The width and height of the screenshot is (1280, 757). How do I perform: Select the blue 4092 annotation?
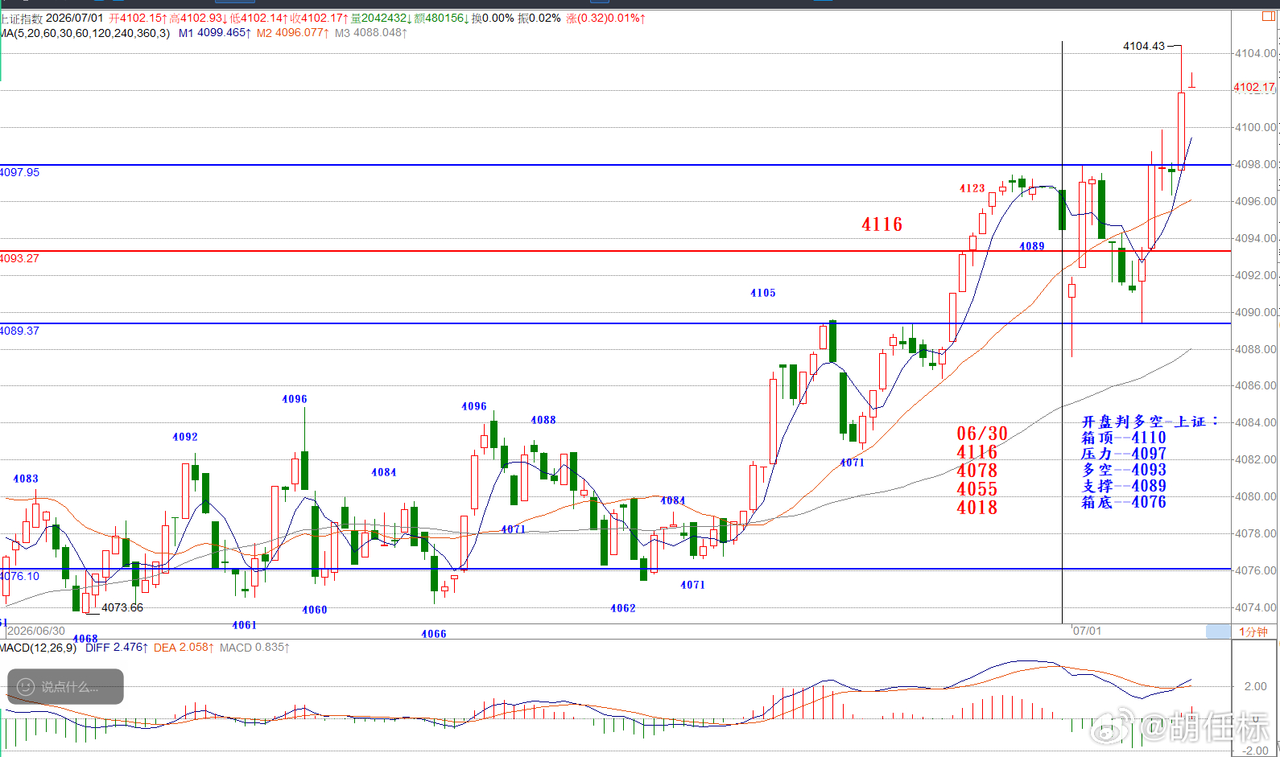(x=185, y=437)
